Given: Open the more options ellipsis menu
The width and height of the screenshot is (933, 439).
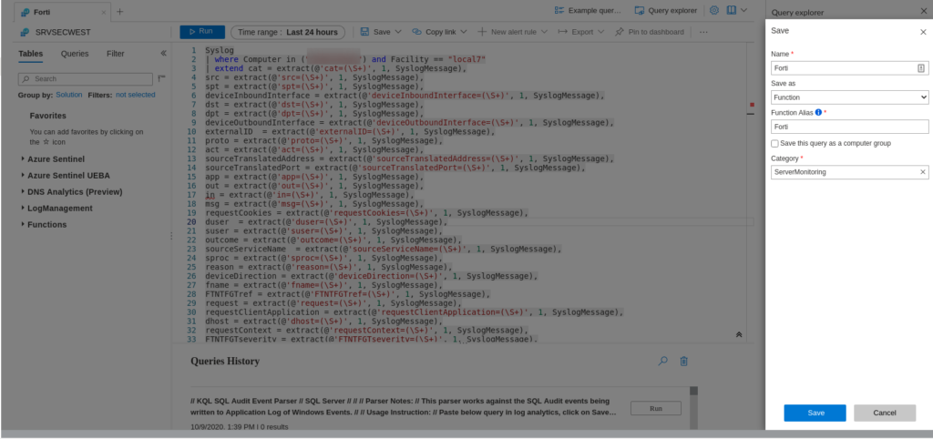Looking at the screenshot, I should 704,32.
